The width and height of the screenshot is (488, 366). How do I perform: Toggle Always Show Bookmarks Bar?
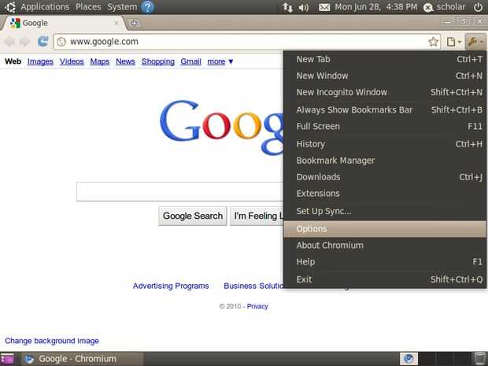[385, 109]
